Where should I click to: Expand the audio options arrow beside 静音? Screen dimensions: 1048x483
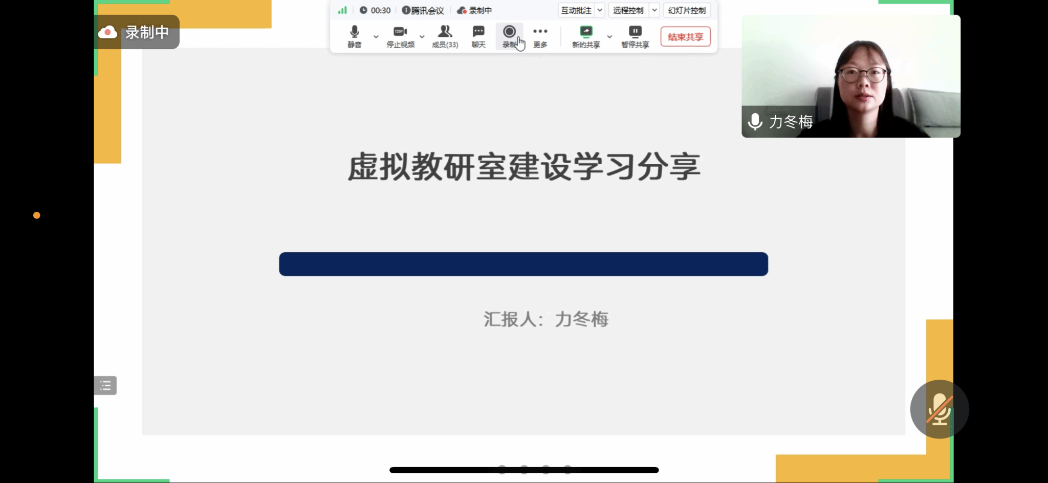376,37
